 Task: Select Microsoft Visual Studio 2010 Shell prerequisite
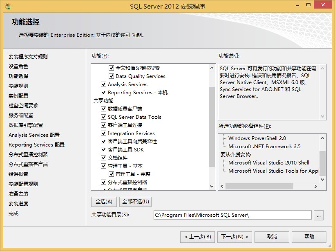click(268, 162)
